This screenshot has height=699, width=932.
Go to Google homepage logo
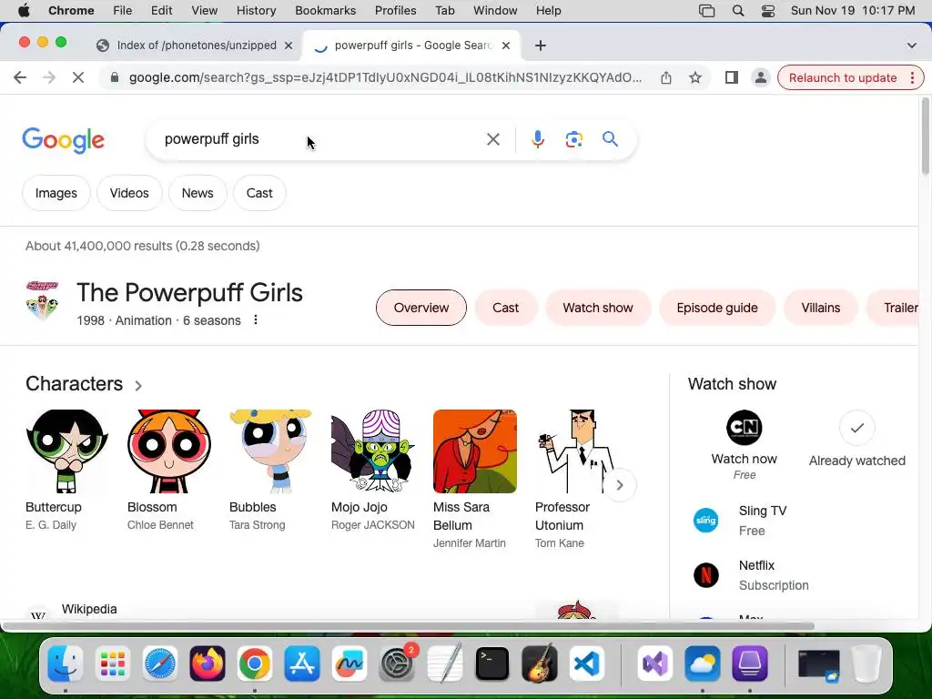tap(63, 140)
